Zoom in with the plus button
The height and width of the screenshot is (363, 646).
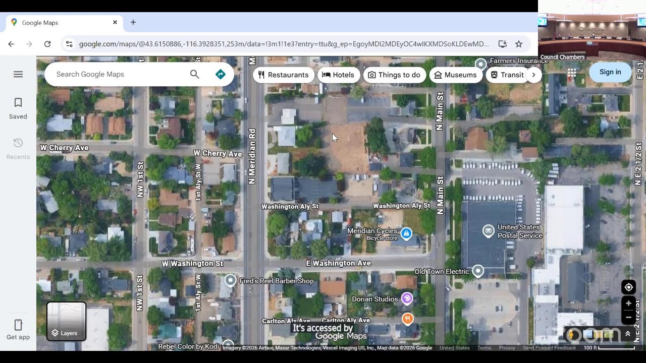pyautogui.click(x=628, y=304)
